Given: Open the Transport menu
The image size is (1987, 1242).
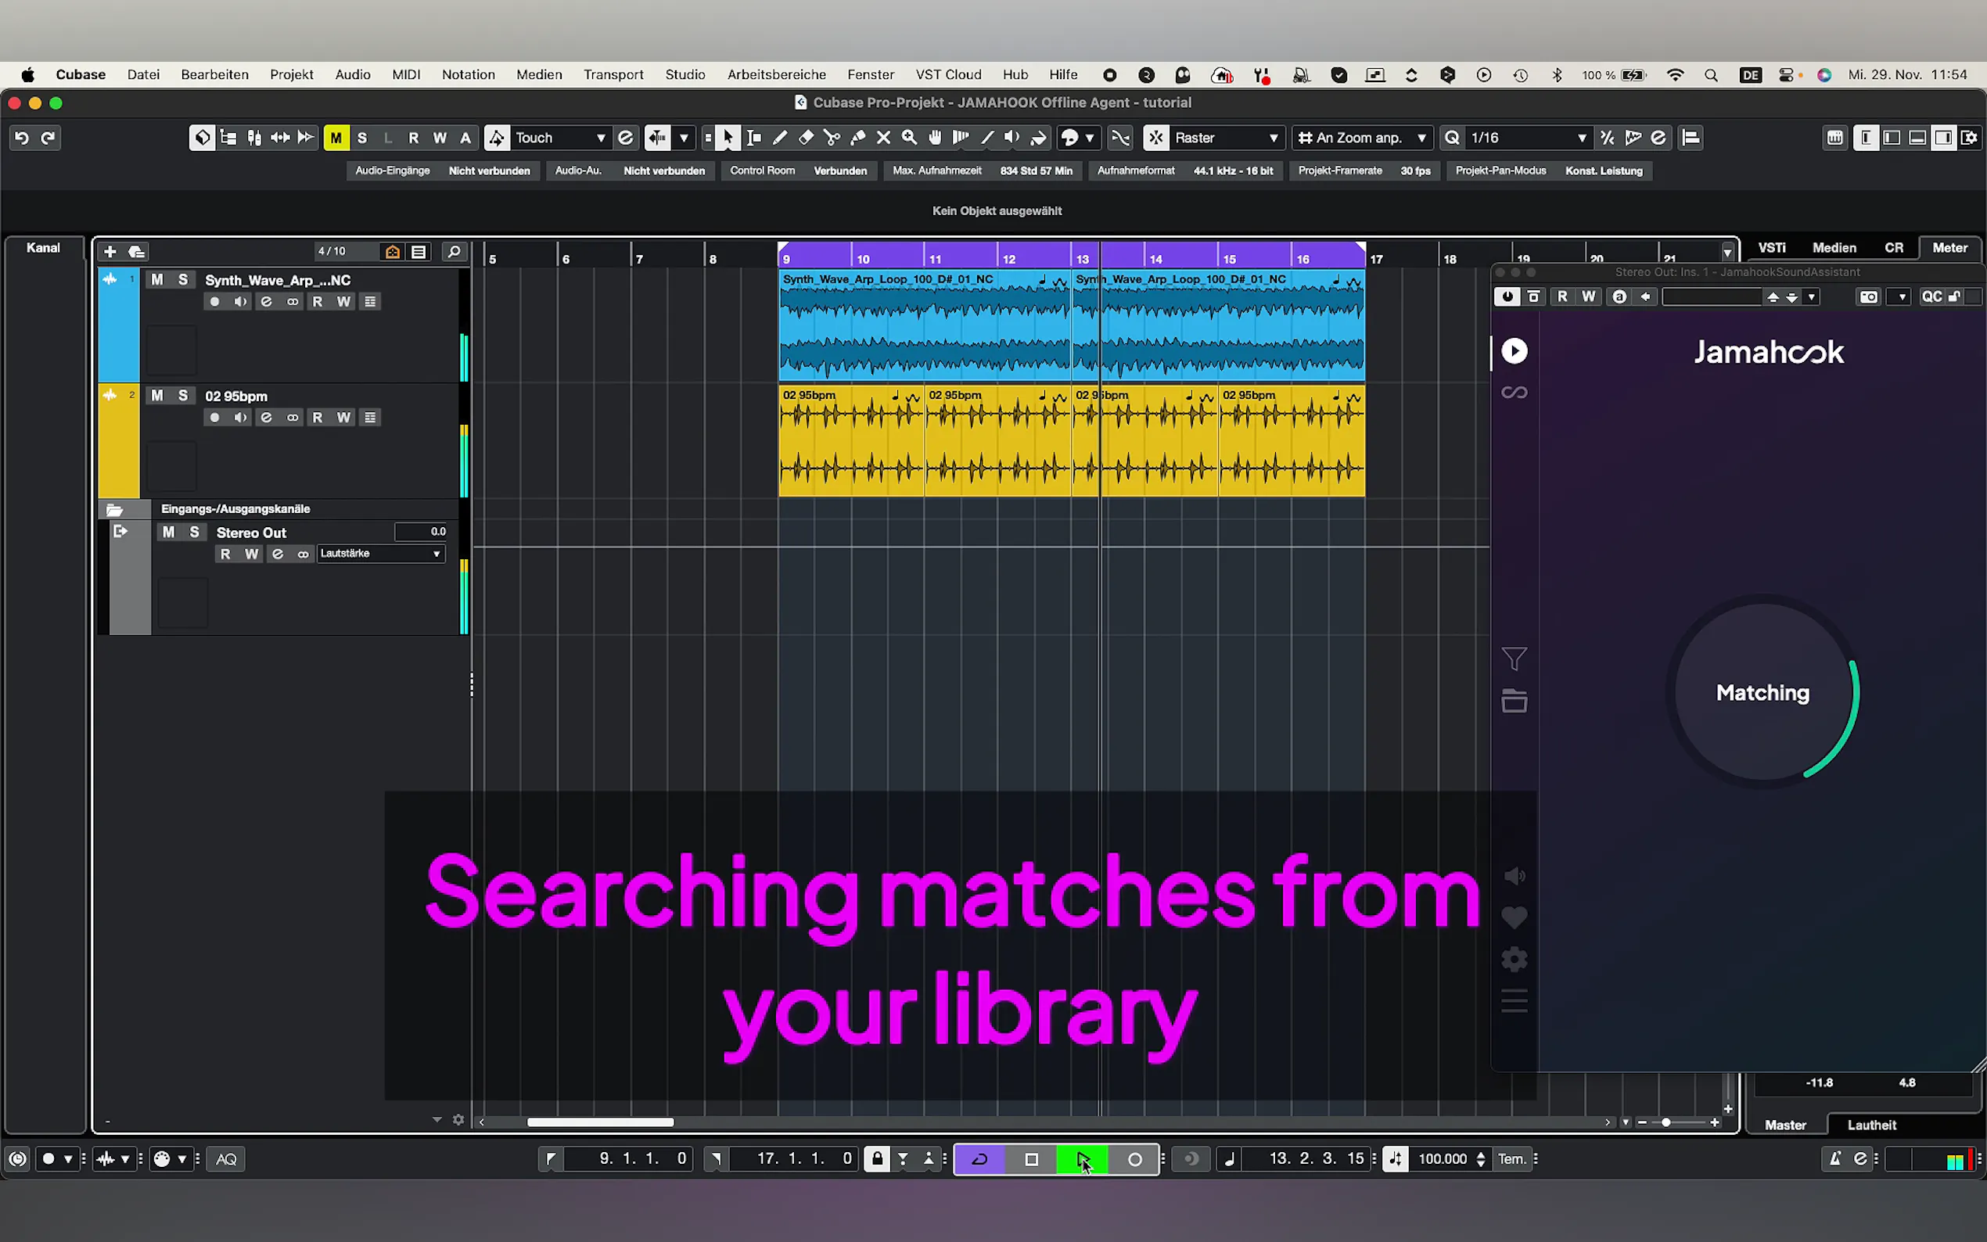Looking at the screenshot, I should 613,75.
